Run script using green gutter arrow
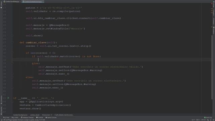The width and height of the screenshot is (215, 121). tap(8, 98)
